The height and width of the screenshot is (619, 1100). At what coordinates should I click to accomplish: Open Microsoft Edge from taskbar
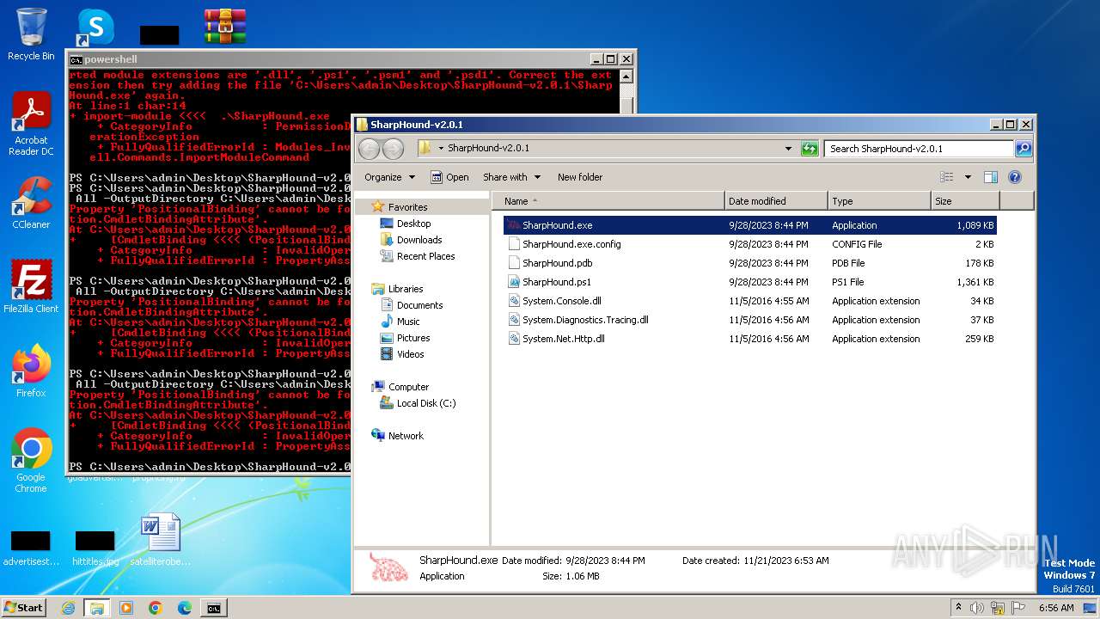click(185, 608)
